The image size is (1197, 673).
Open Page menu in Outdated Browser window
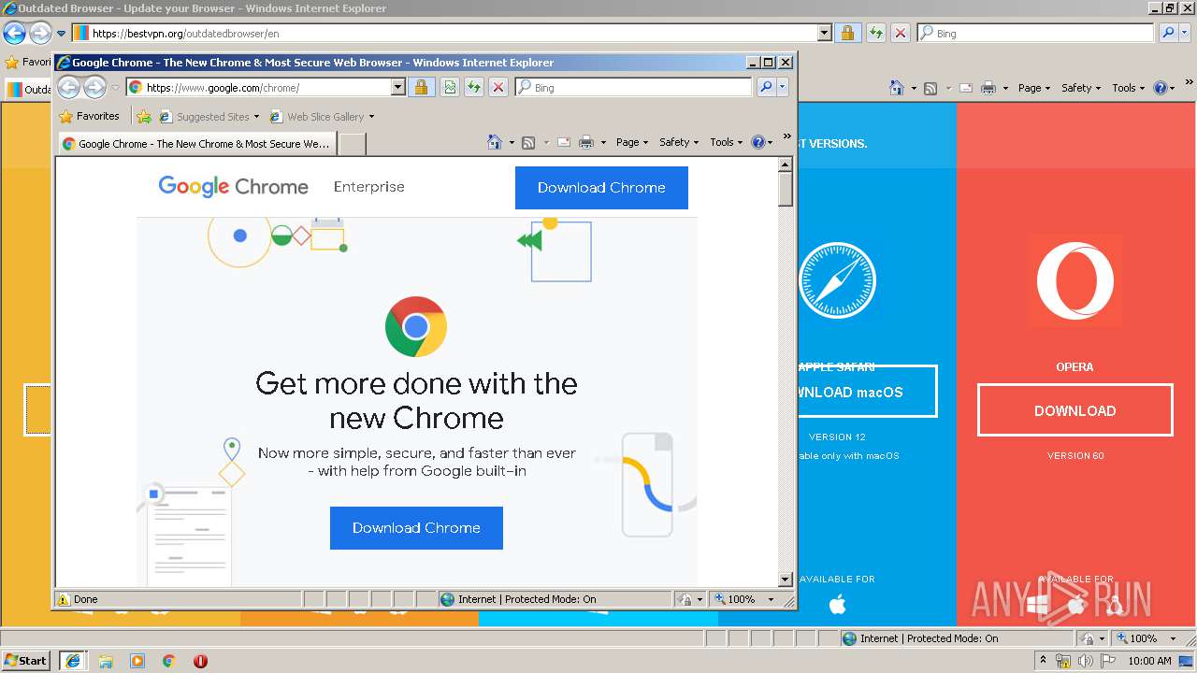pos(1034,88)
